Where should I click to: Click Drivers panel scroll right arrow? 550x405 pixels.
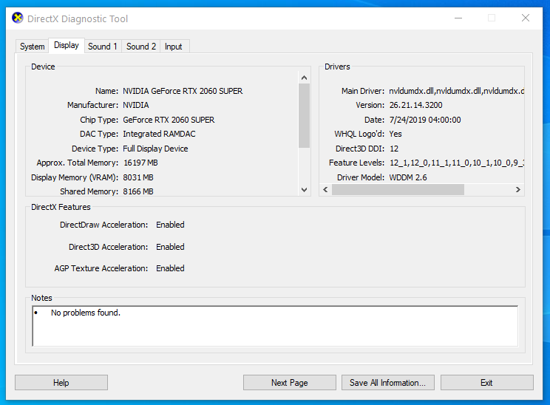pyautogui.click(x=517, y=190)
